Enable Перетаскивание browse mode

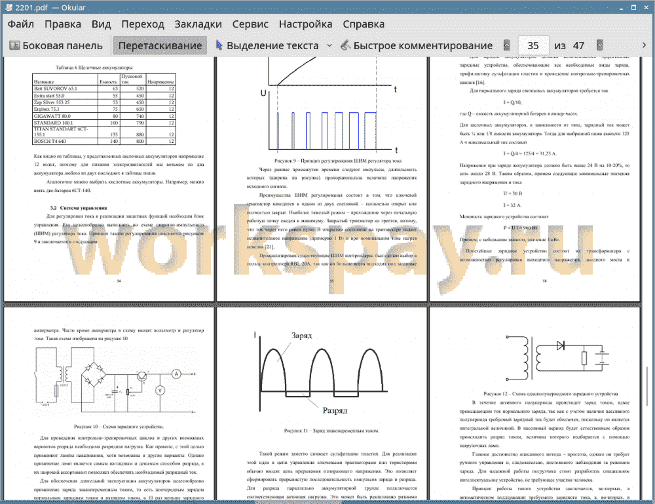tap(160, 46)
